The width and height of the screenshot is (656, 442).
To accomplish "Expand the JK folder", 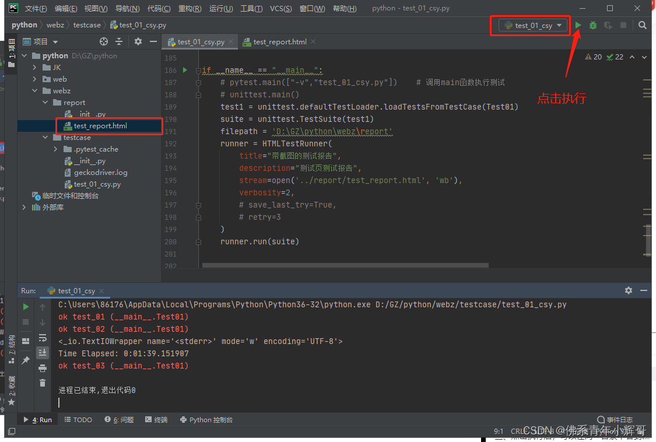I will 35,68.
